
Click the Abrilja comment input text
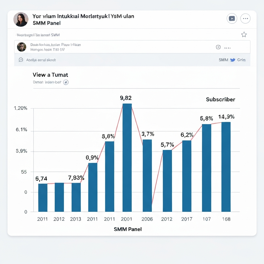41,60
